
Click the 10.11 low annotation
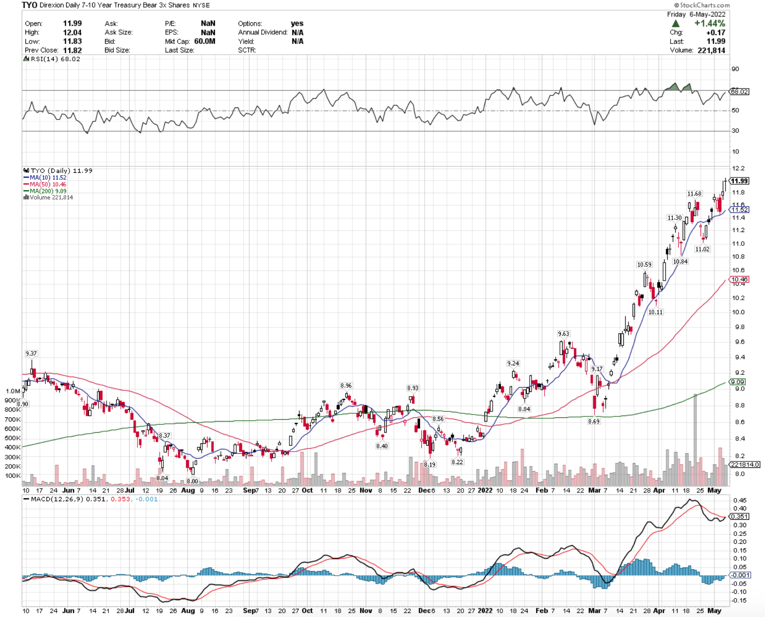coord(656,312)
